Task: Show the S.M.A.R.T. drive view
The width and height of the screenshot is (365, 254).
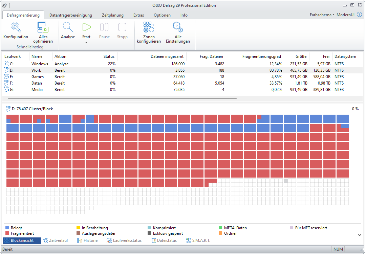Action: [x=198, y=240]
